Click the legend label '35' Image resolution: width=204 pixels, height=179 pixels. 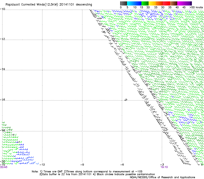[170, 7]
